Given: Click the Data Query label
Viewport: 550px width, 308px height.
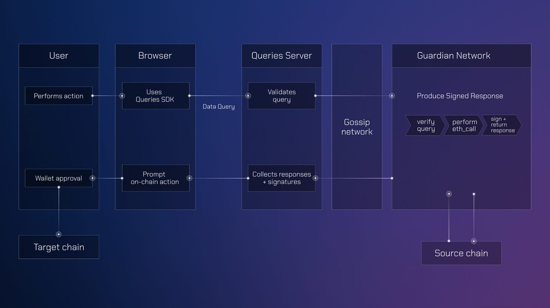Looking at the screenshot, I should 218,107.
